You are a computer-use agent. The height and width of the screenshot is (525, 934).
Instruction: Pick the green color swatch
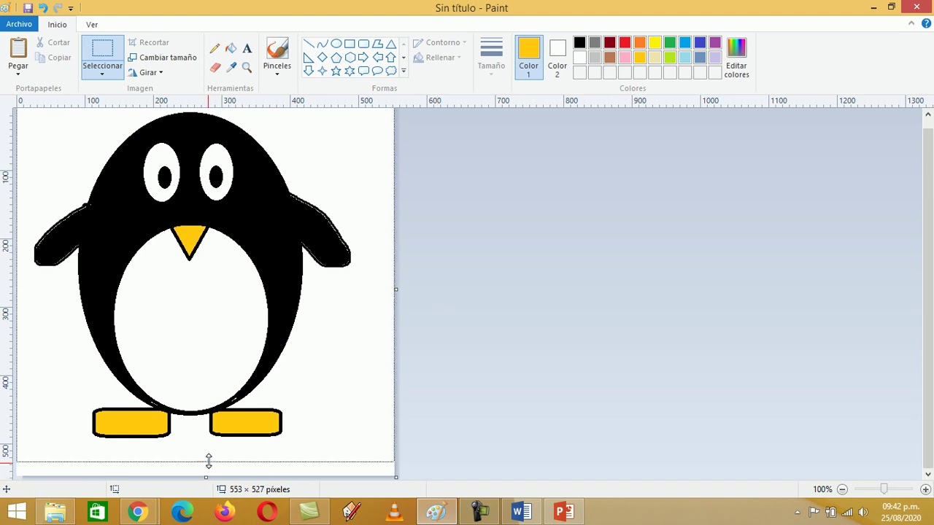point(670,43)
